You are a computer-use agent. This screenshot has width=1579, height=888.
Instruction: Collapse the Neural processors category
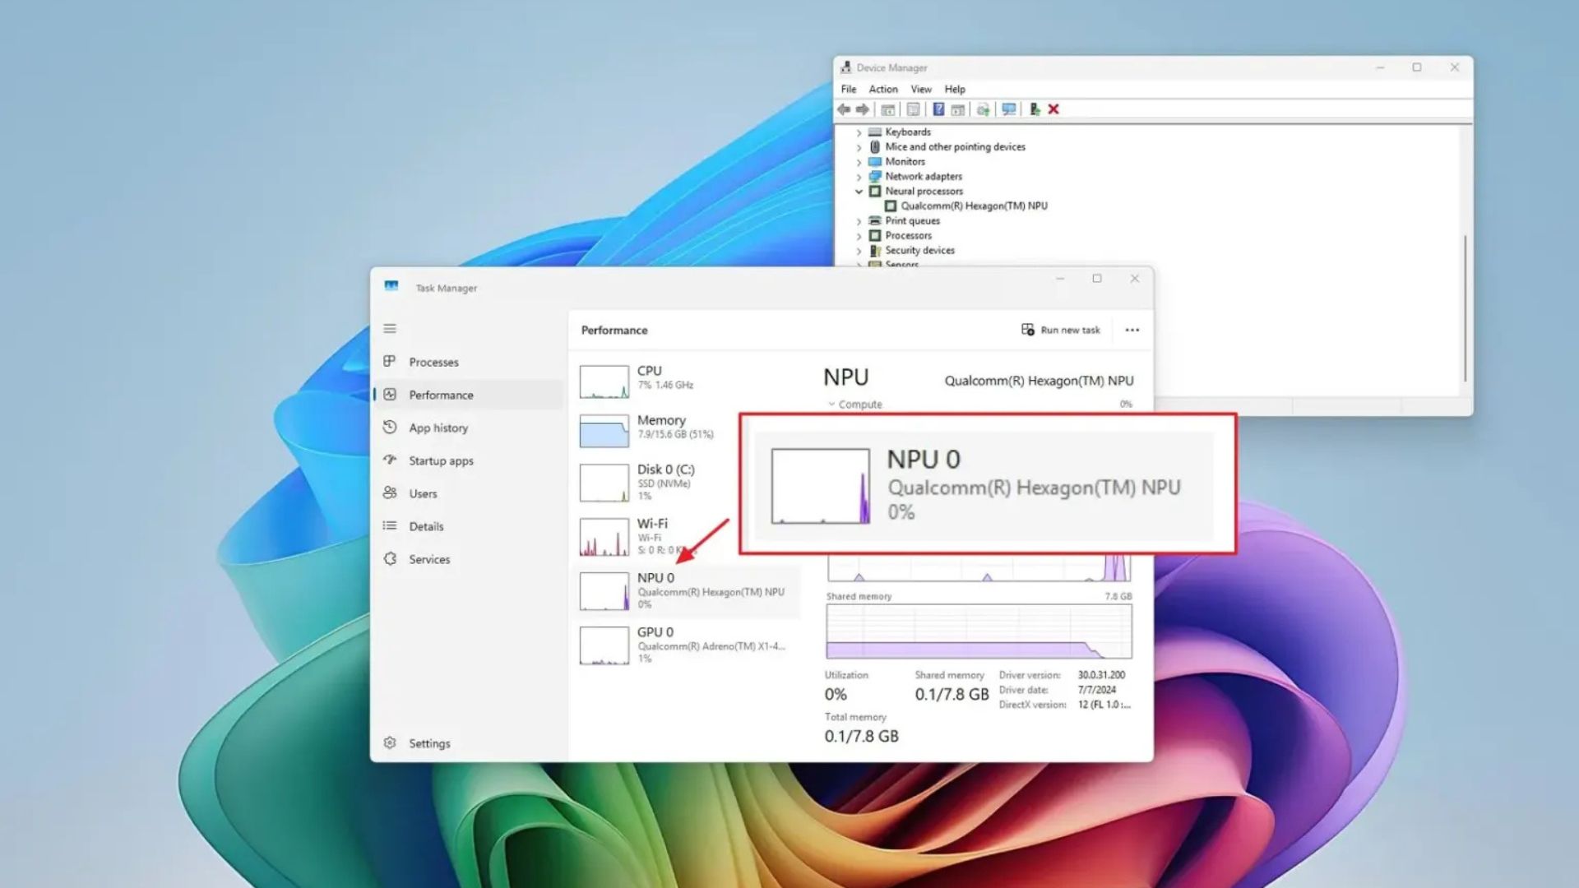860,191
